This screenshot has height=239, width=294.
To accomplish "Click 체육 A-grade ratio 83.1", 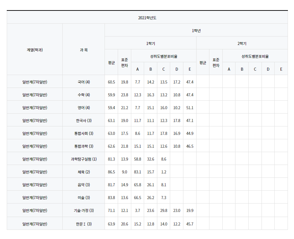I will (137, 172).
